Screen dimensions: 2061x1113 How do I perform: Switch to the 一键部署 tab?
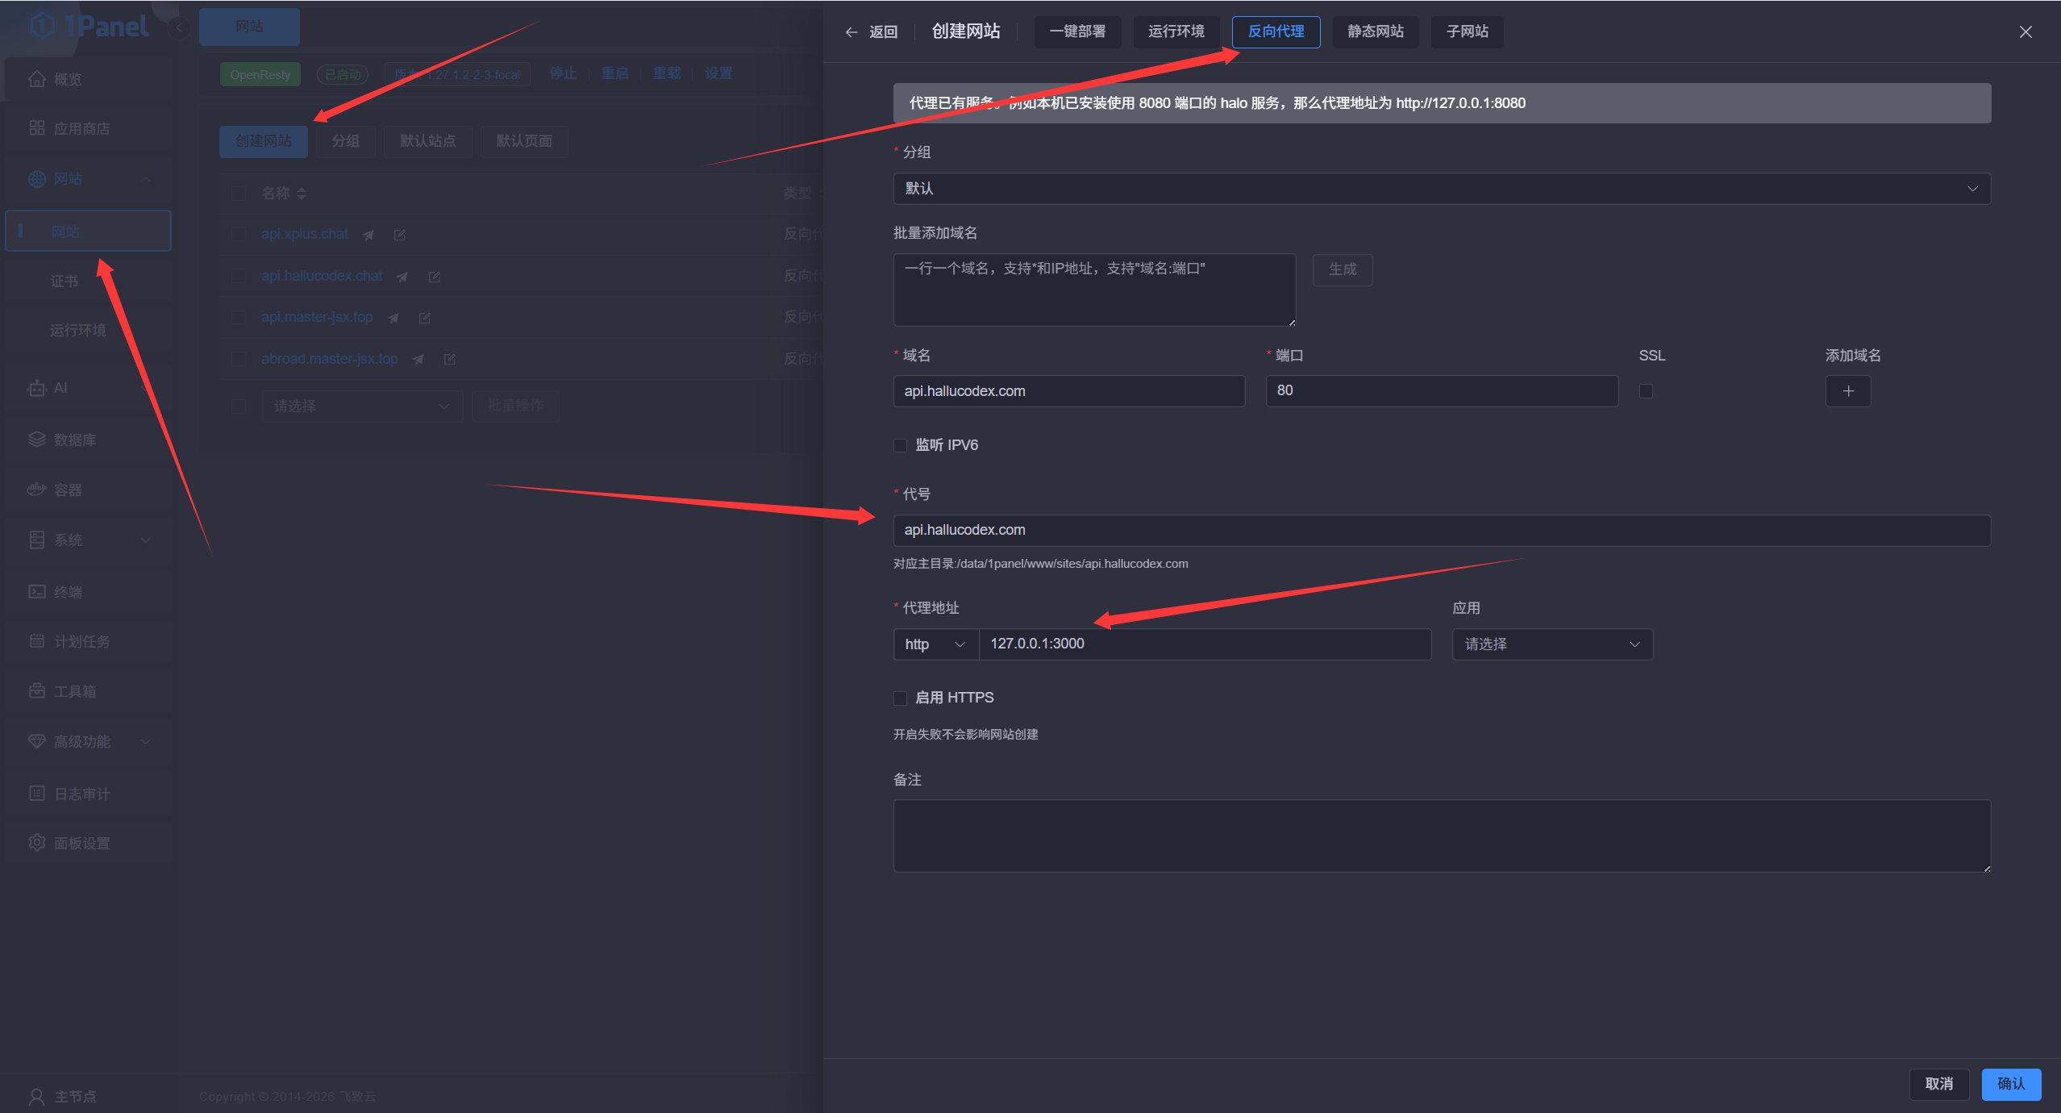pos(1077,31)
